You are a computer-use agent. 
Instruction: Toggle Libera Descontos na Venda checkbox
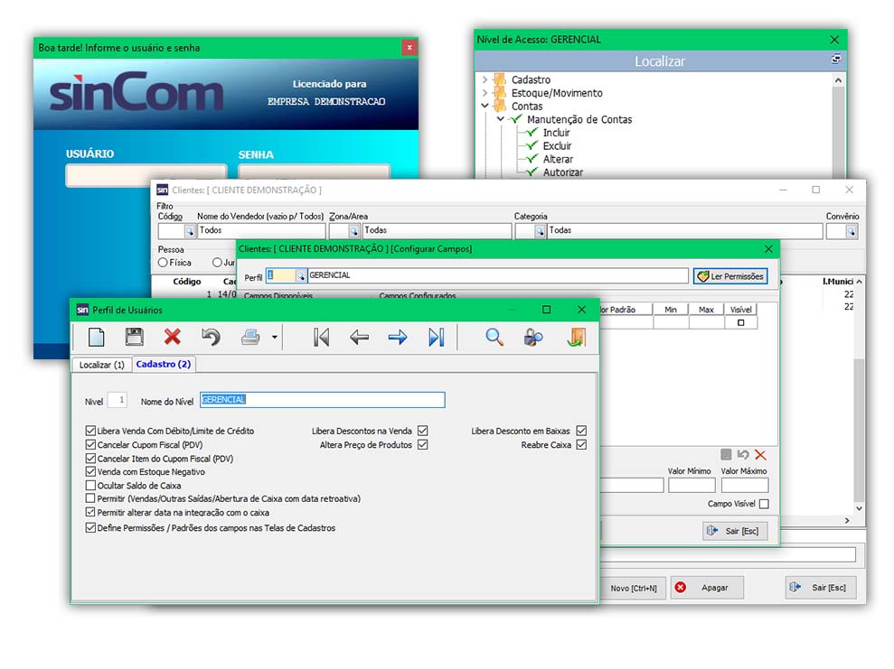pyautogui.click(x=422, y=431)
